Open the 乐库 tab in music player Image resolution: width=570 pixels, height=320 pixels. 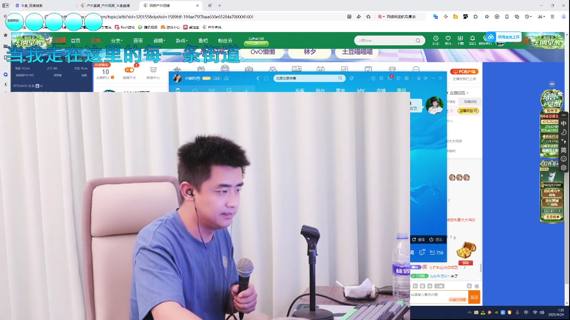[x=300, y=90]
